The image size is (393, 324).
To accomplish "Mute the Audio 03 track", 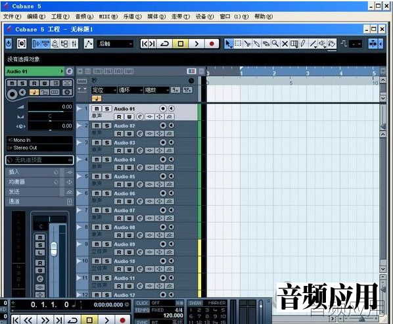I will pyautogui.click(x=97, y=143).
